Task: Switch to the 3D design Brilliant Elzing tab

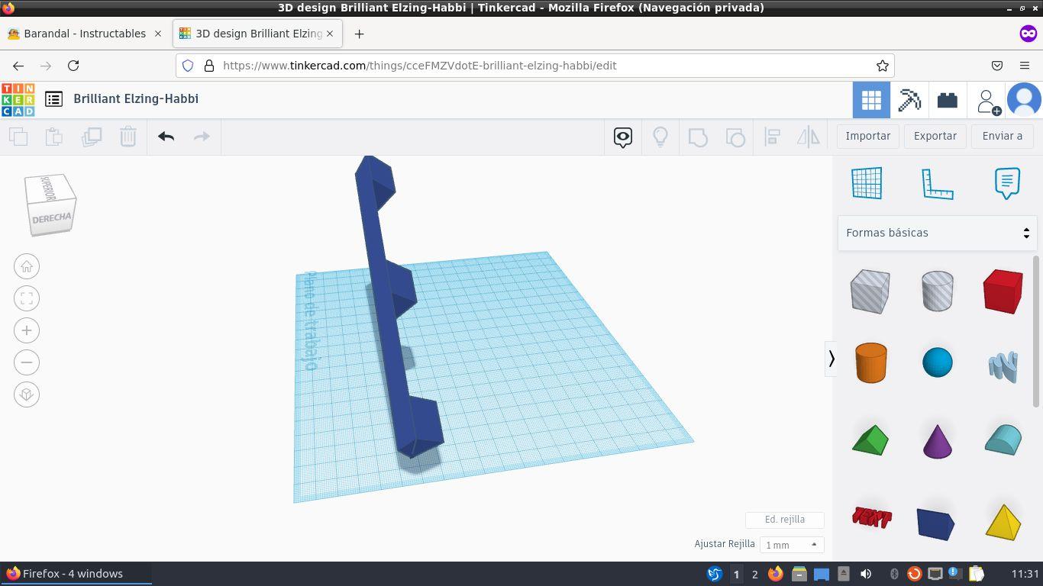Action: click(x=257, y=34)
